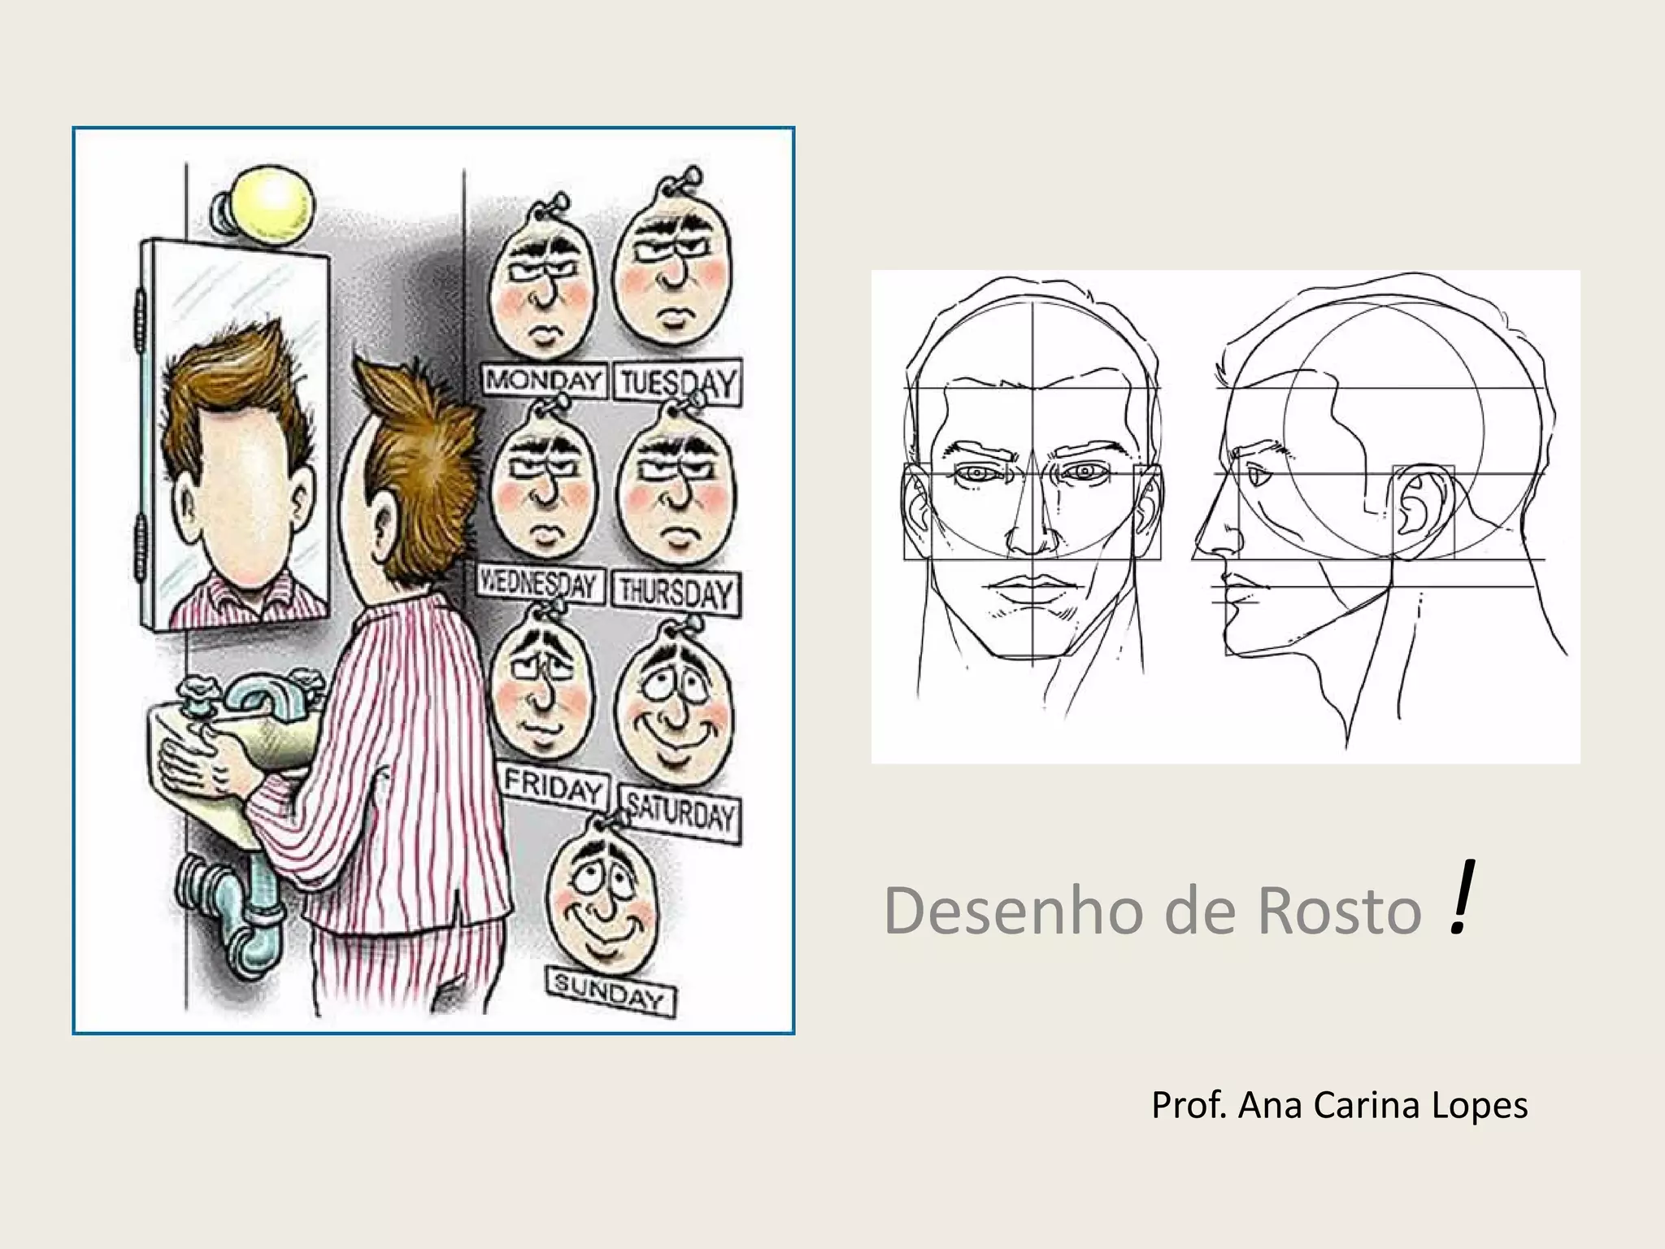This screenshot has width=1665, height=1249.
Task: Click the Monday label sign
Action: [x=543, y=380]
